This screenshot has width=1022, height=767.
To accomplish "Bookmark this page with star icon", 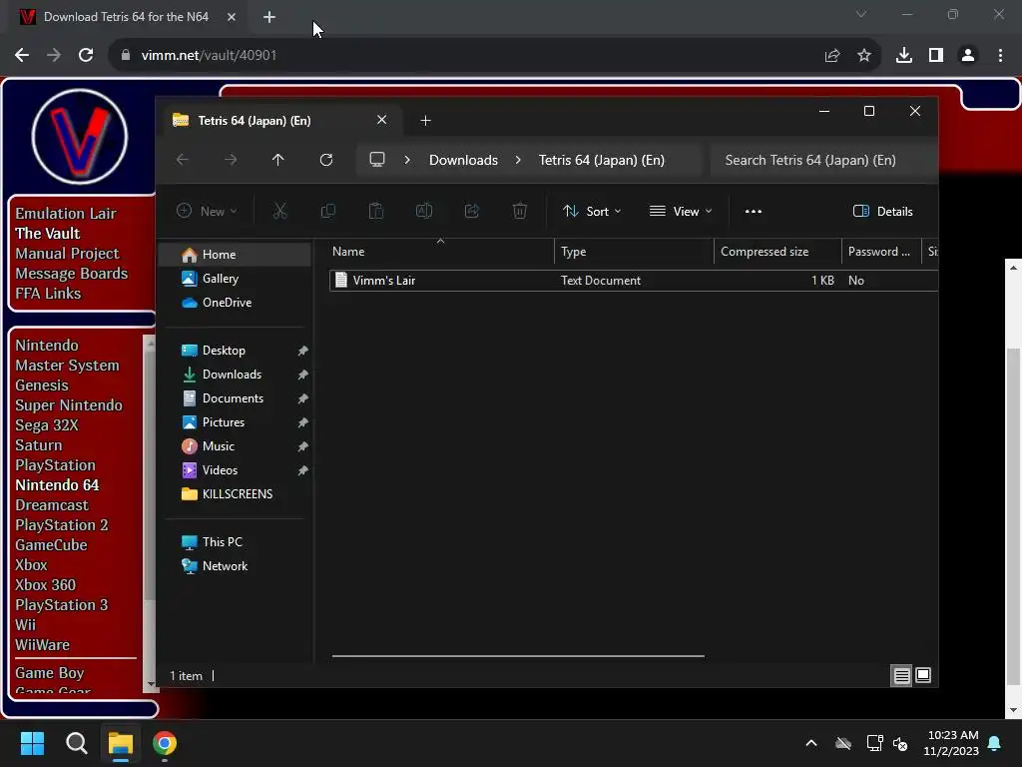I will (x=864, y=56).
